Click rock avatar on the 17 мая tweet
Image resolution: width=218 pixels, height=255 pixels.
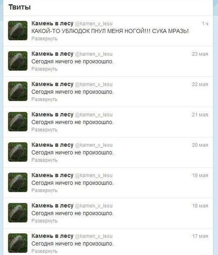[18, 243]
